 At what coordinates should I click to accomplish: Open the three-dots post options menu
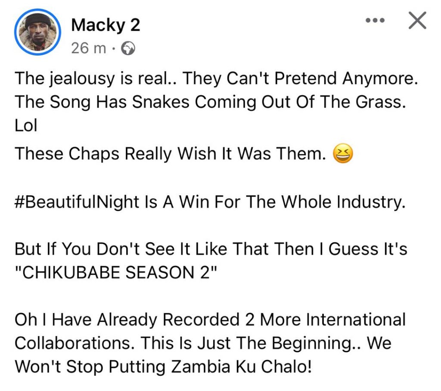click(375, 20)
